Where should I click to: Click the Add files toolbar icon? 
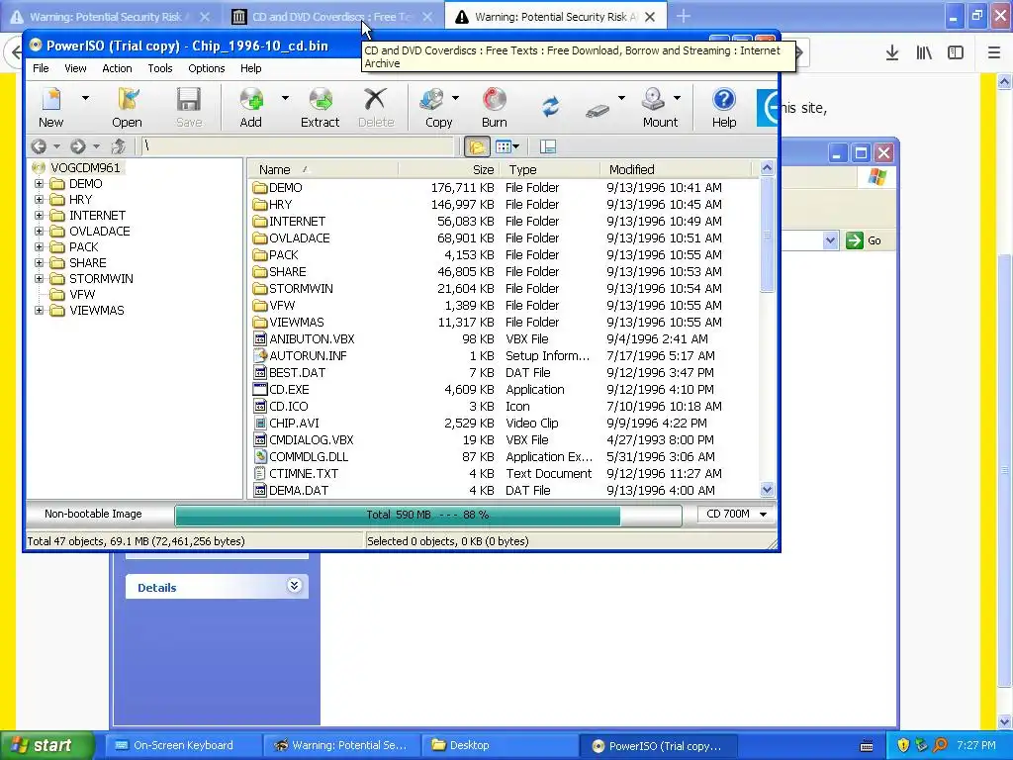250,100
